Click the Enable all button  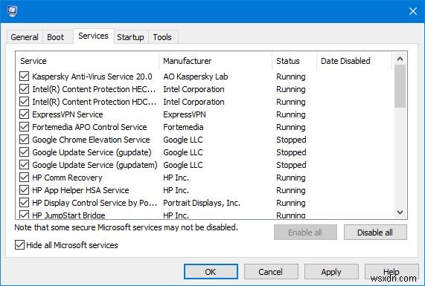(x=305, y=233)
